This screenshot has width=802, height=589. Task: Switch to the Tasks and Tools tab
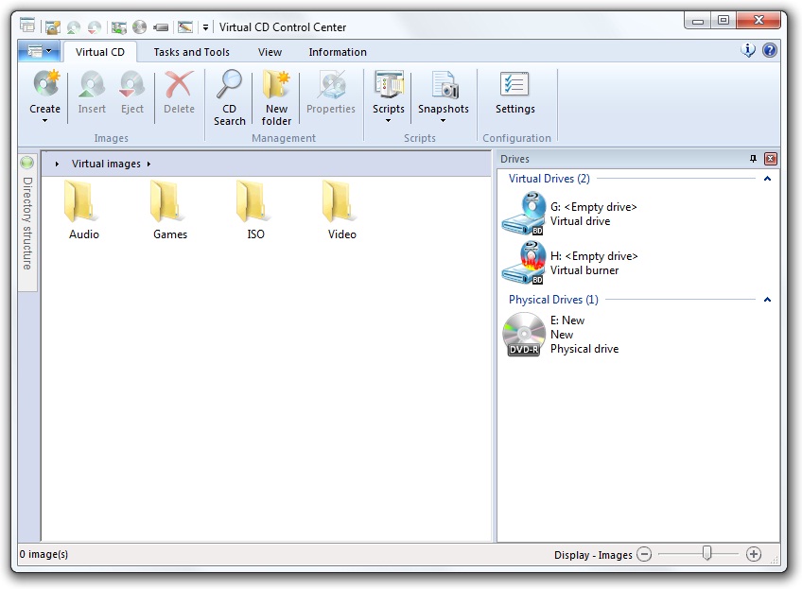pos(192,52)
